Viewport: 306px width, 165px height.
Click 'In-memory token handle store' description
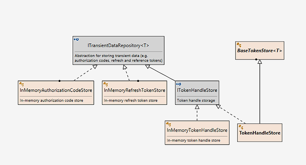pyautogui.click(x=194, y=140)
